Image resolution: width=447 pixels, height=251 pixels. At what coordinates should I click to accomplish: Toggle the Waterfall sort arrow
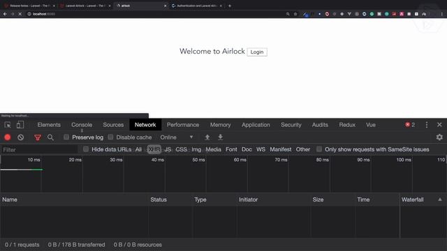(x=440, y=199)
